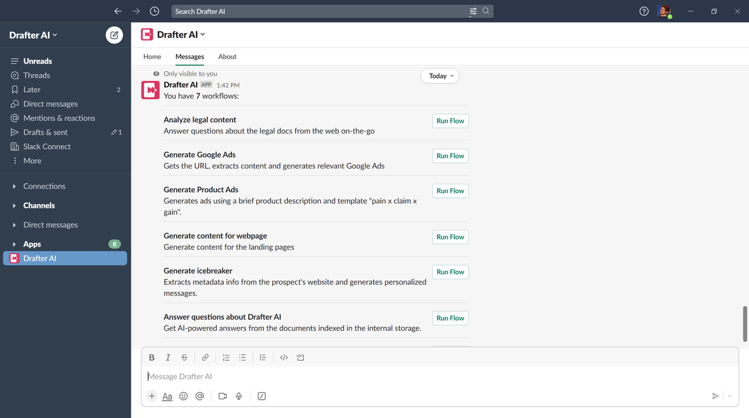
Task: Run the Analyze legal content flow
Action: coord(450,121)
